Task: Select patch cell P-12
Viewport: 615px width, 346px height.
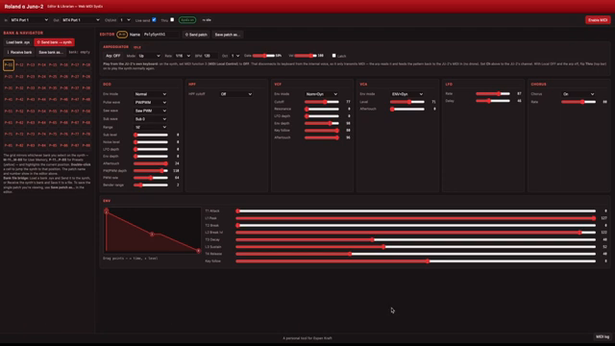Action: [x=19, y=65]
